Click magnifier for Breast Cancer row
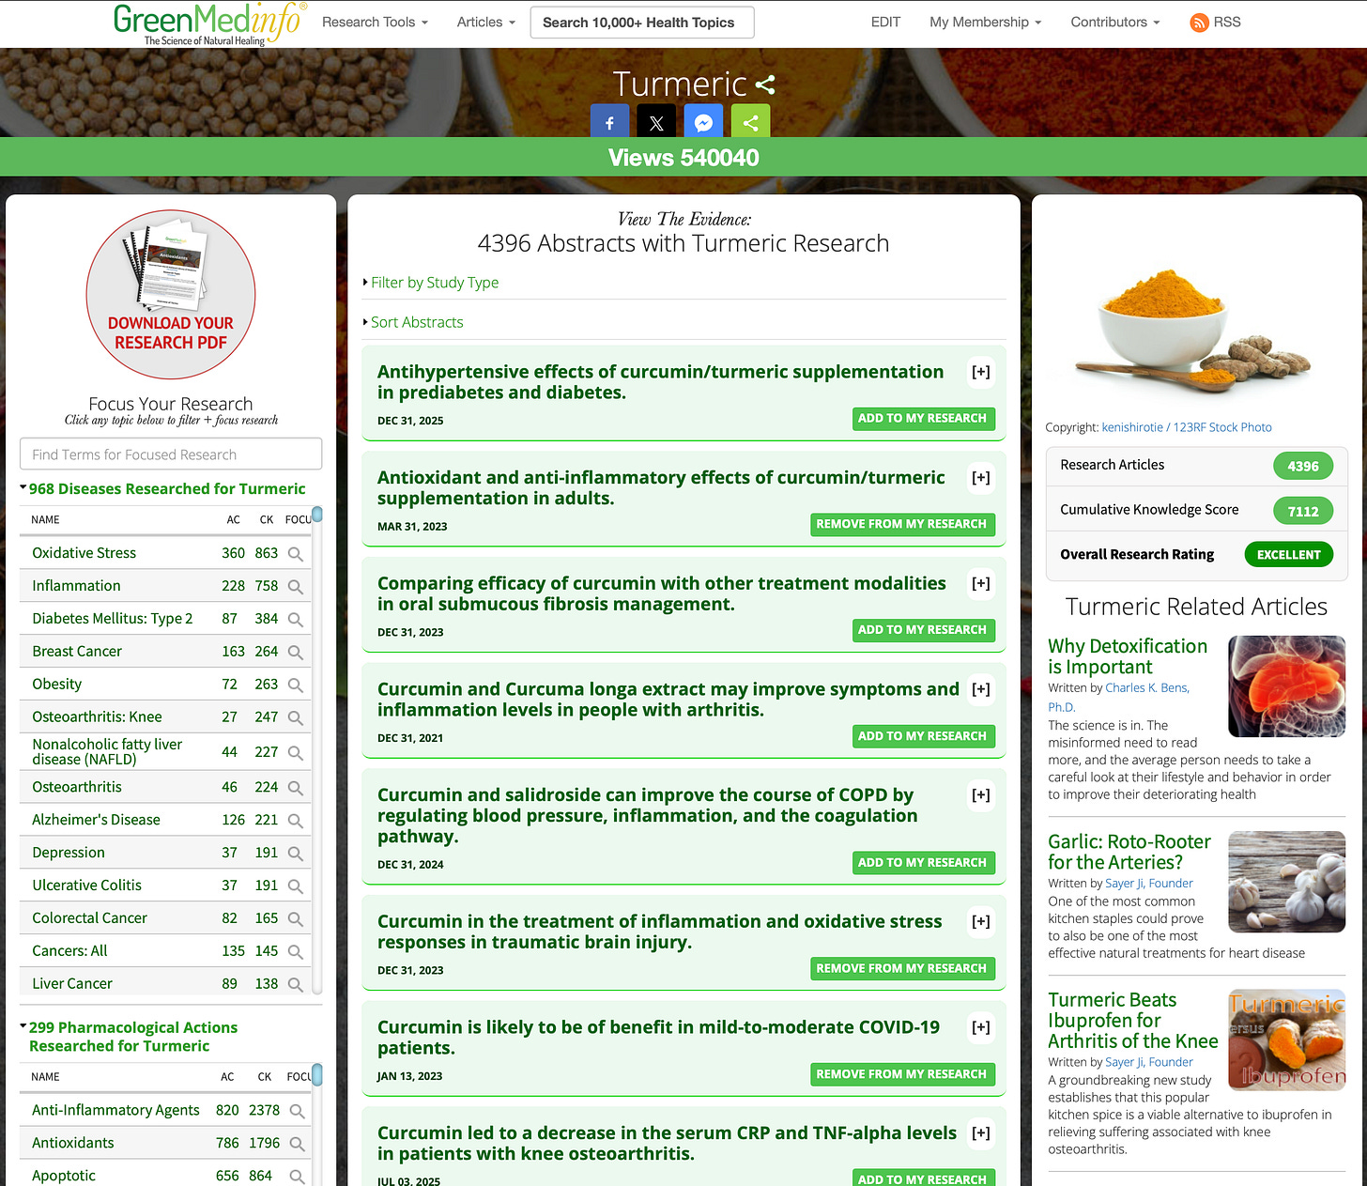 [296, 653]
